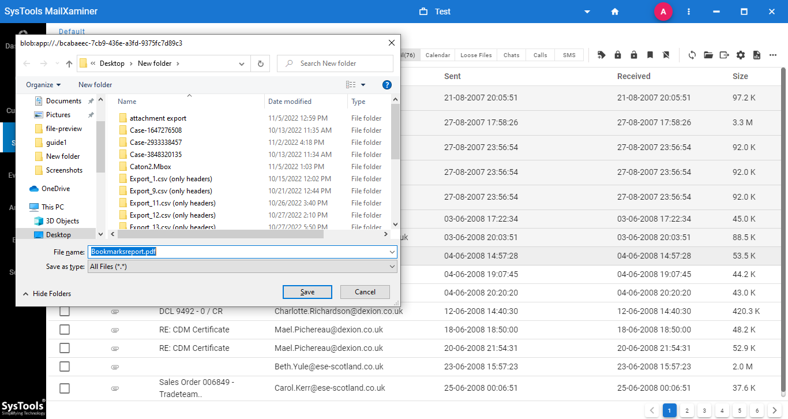
Task: Check the 20-06-2008 RE: CDM Certificate checkbox
Action: click(65, 348)
